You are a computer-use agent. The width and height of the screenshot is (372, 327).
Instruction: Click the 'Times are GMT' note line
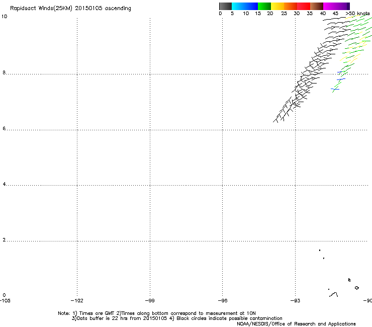[x=157, y=313]
